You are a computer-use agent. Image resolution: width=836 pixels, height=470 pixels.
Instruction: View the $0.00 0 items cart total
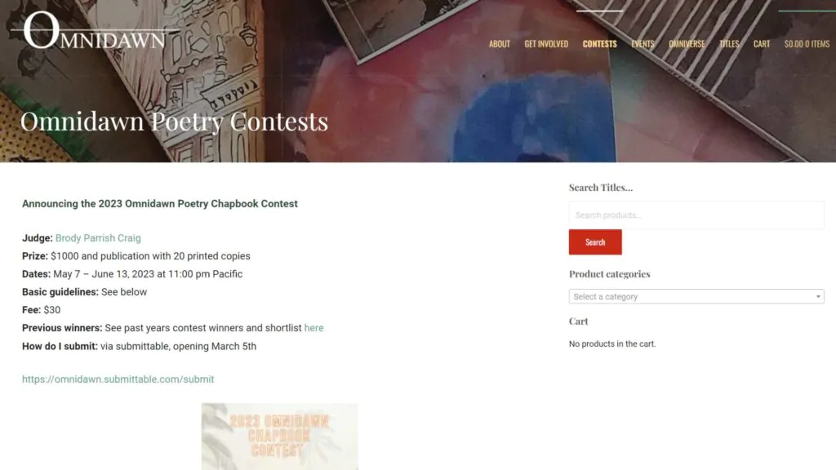[x=807, y=44]
